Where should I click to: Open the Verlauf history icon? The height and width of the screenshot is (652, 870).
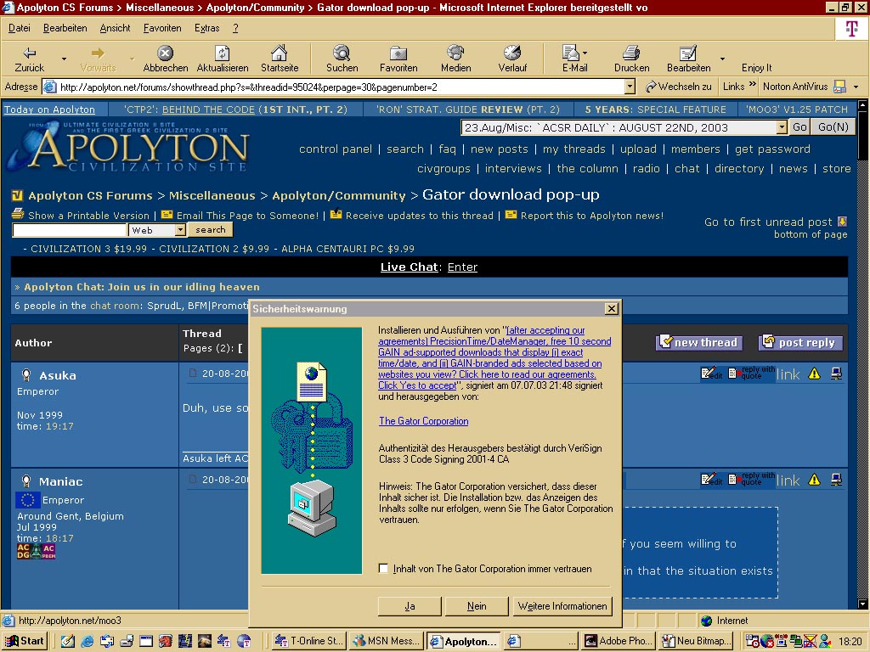(511, 53)
